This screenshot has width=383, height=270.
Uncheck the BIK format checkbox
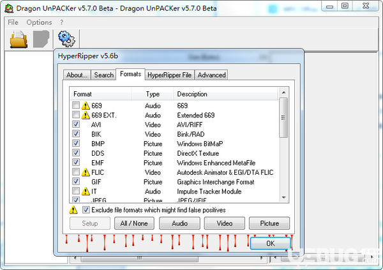[76, 134]
